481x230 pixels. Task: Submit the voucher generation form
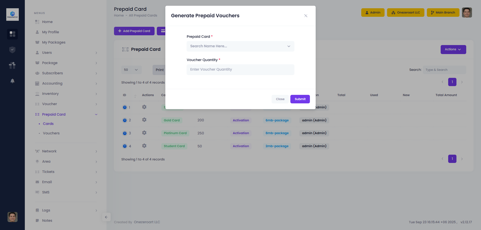(300, 99)
